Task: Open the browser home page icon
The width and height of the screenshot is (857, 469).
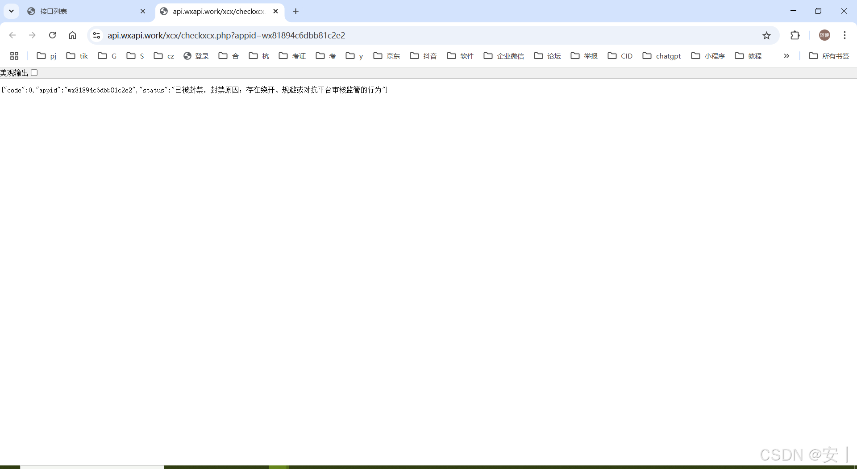Action: tap(72, 35)
